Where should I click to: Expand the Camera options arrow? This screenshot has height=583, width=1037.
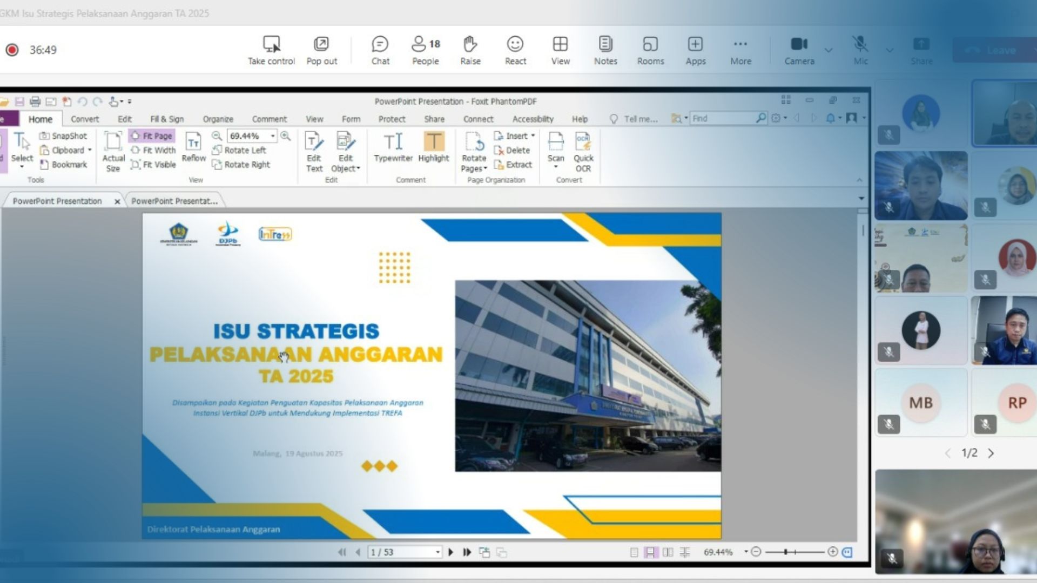[828, 50]
